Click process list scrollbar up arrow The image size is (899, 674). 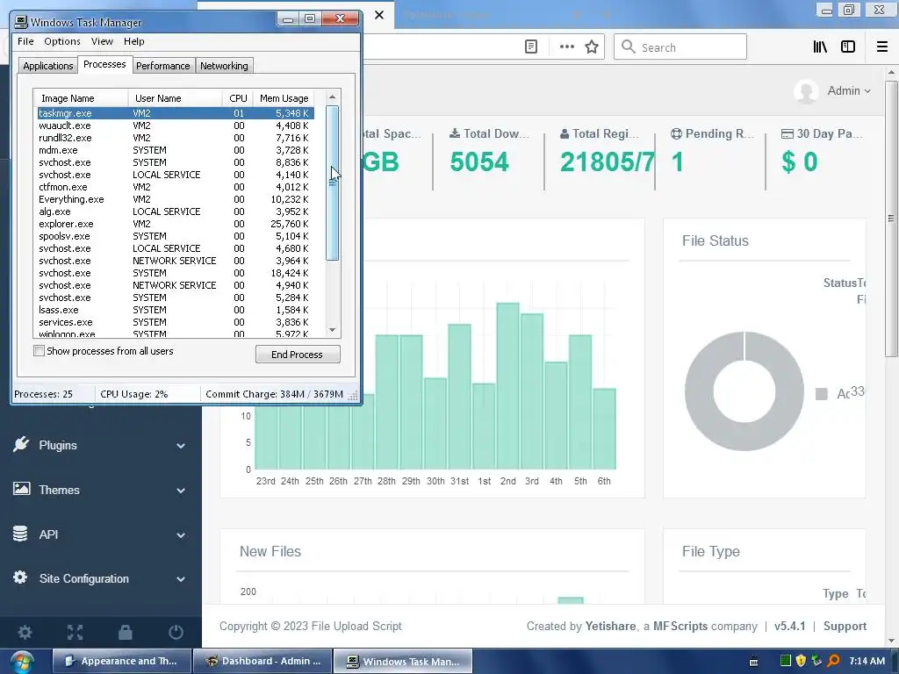point(332,97)
